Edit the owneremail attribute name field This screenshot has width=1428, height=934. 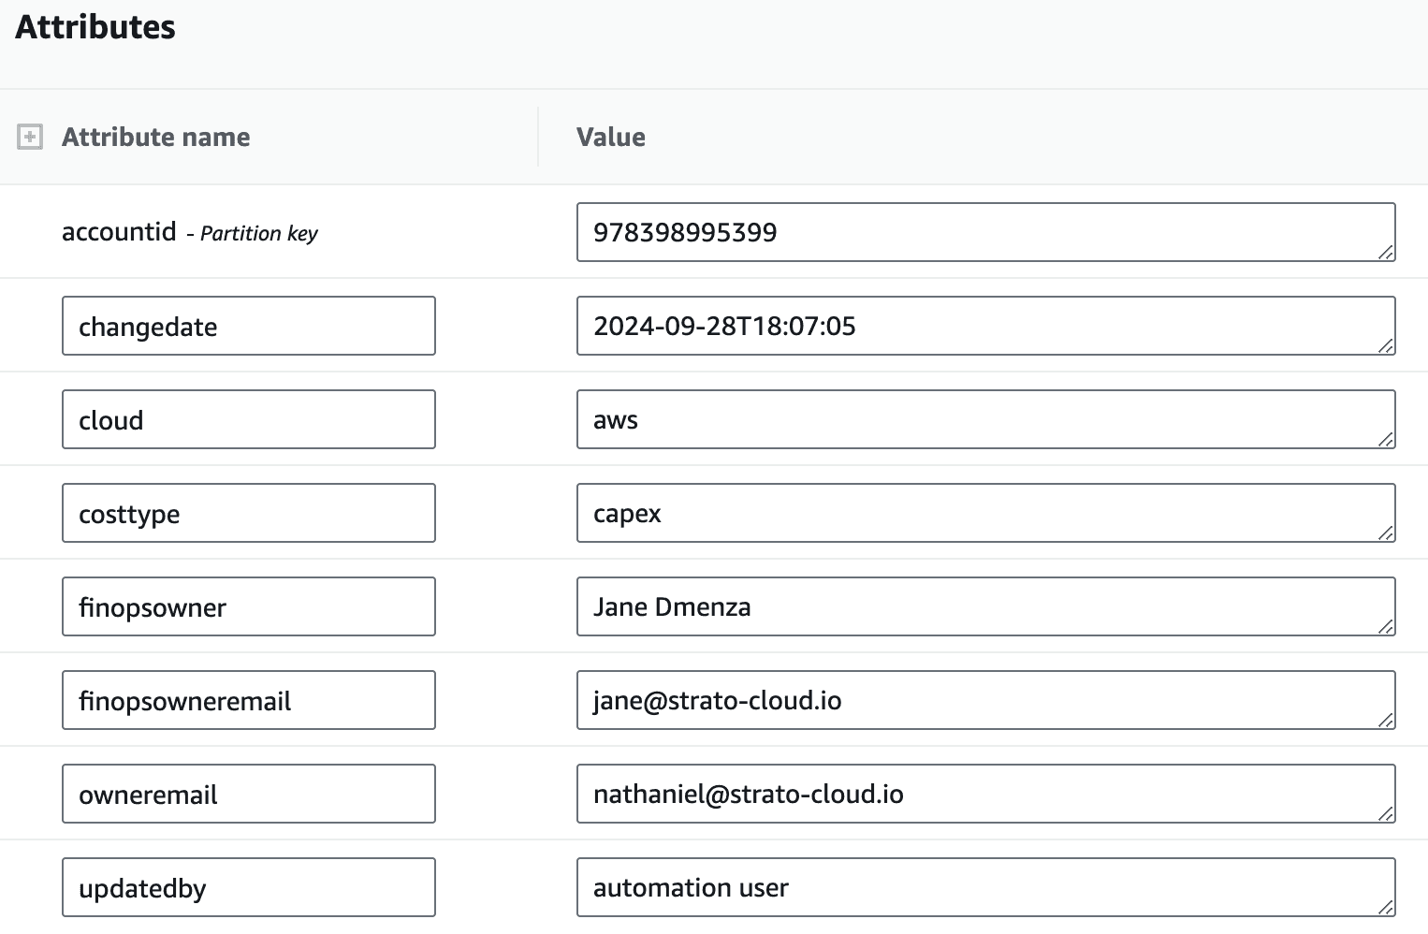249,794
